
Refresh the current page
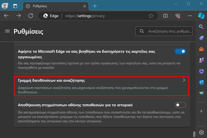coord(31,16)
